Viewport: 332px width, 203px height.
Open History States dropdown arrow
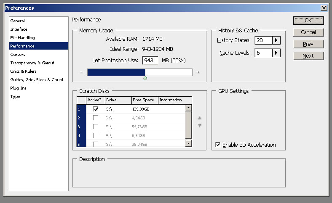pyautogui.click(x=276, y=40)
